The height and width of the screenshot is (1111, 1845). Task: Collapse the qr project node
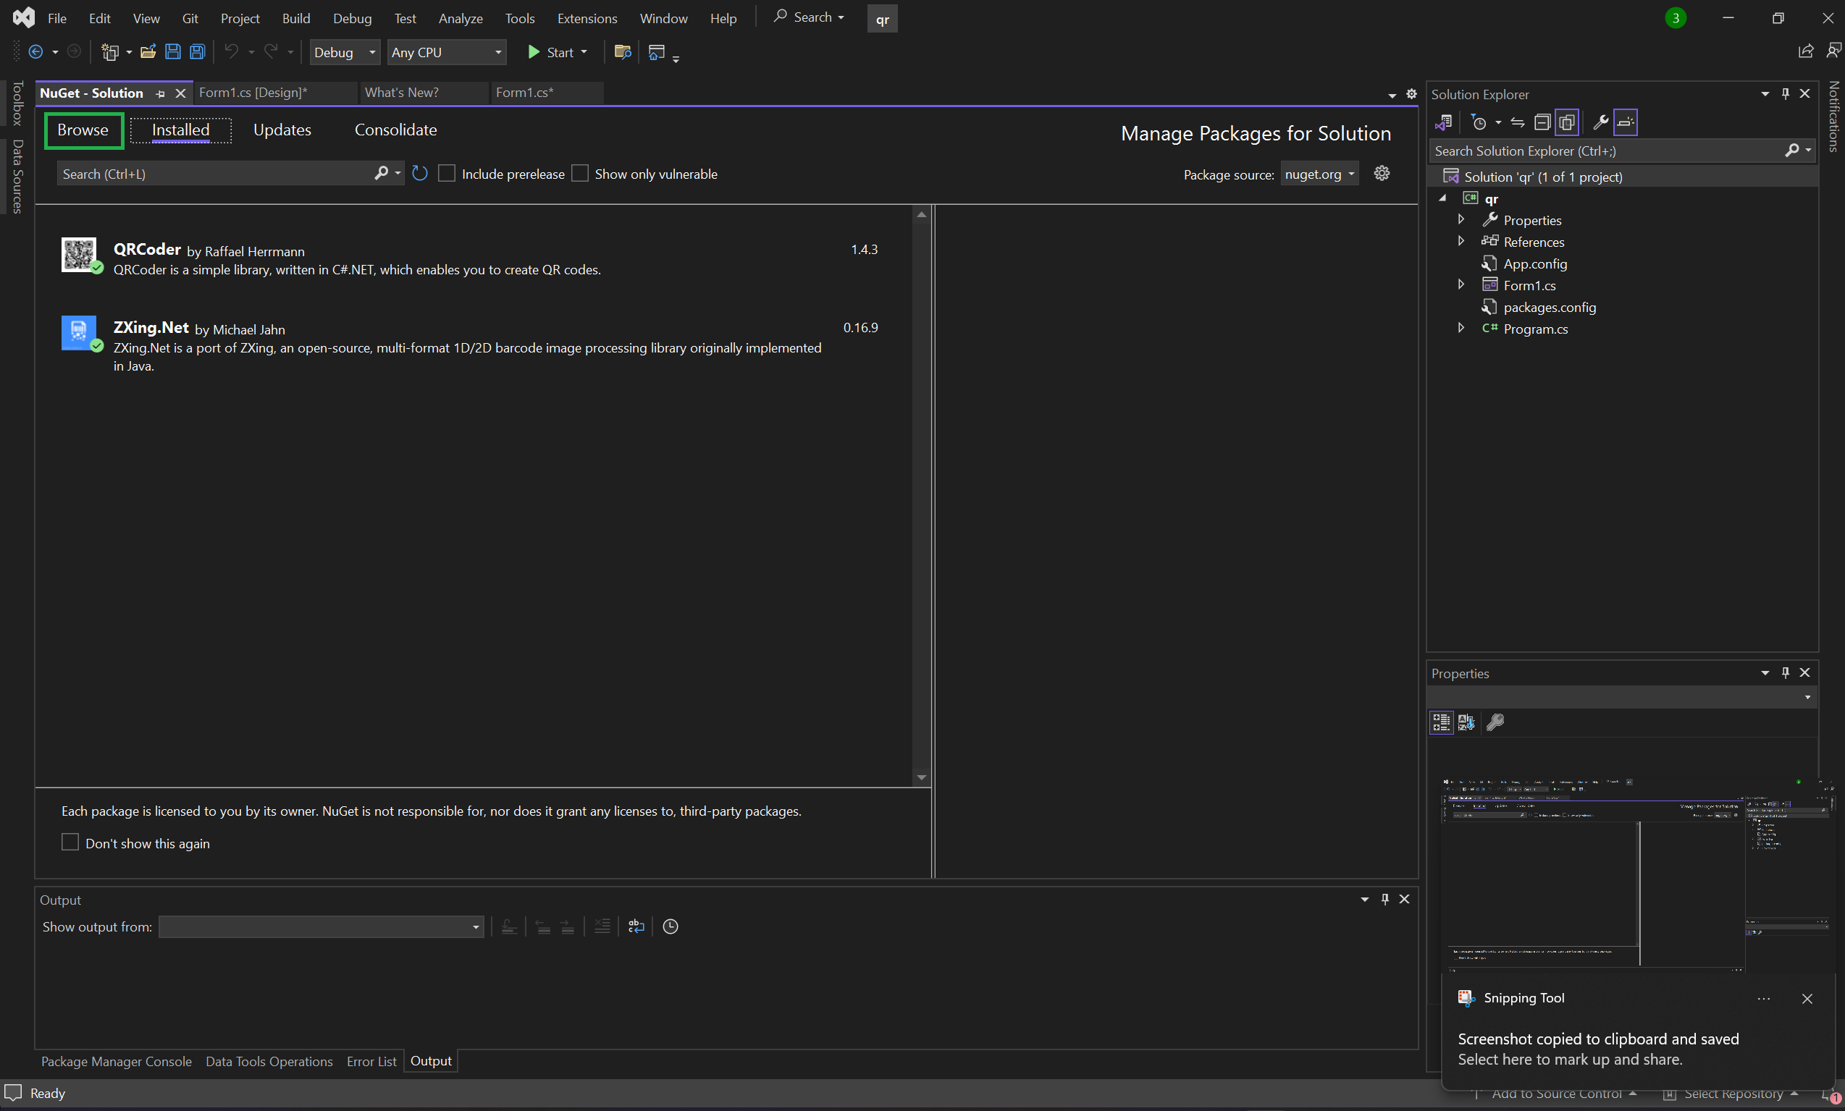[x=1443, y=198]
